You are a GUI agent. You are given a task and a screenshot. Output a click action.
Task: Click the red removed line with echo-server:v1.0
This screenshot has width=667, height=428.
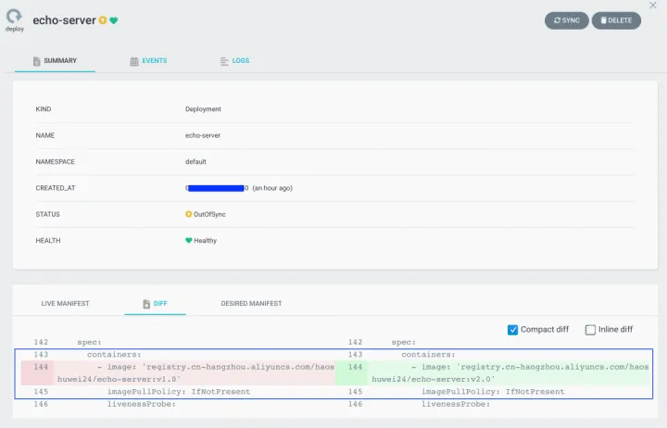click(x=178, y=372)
